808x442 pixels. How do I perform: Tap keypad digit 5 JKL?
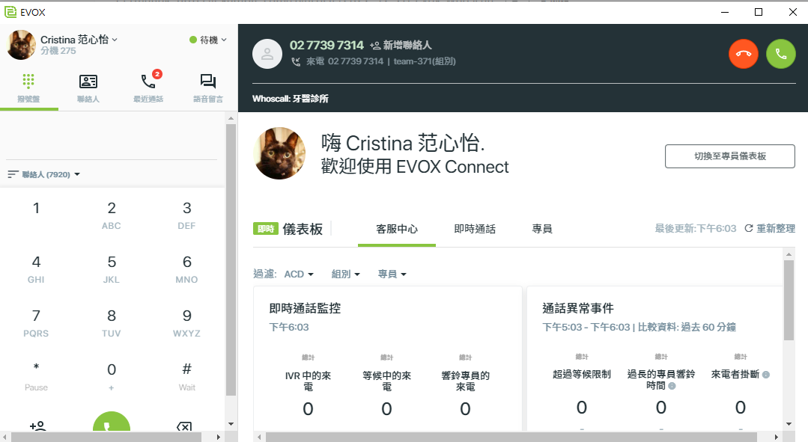click(112, 270)
